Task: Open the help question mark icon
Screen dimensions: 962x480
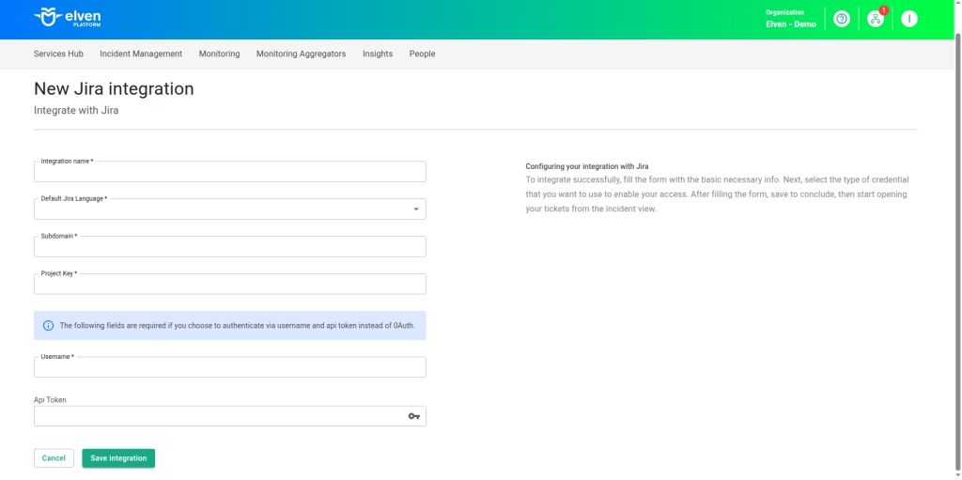Action: click(842, 19)
